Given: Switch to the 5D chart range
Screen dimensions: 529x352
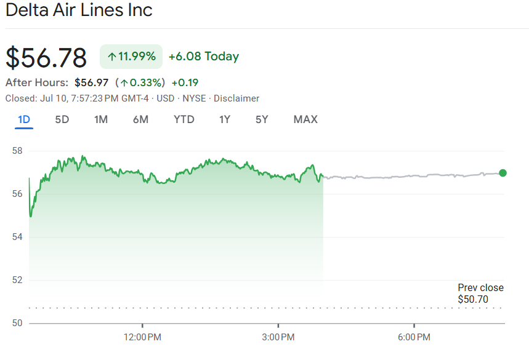Looking at the screenshot, I should coord(62,119).
